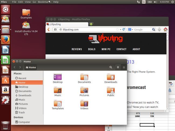This screenshot has width=175, height=131.
Task: Click the search icon in Files toolbar
Action: (x=111, y=67)
